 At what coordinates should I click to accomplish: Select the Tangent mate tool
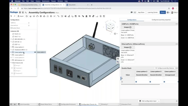pos(58,16)
